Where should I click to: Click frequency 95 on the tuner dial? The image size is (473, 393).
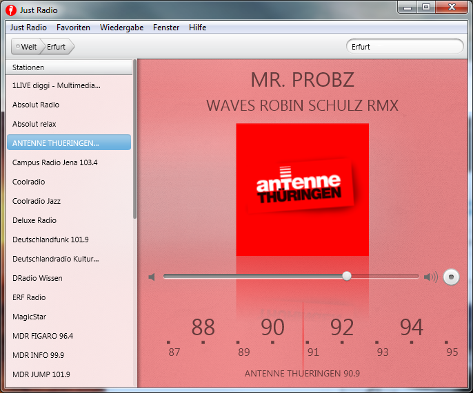click(452, 352)
